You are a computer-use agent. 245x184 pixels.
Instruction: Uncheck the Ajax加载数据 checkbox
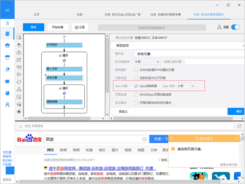tap(136, 86)
